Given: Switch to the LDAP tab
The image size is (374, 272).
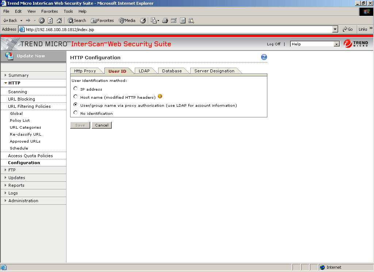Looking at the screenshot, I should pyautogui.click(x=144, y=71).
